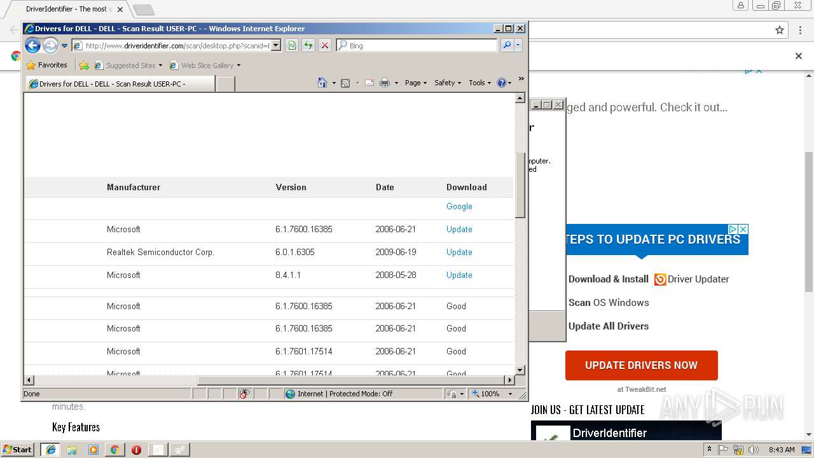Open the Page menu in IE

(416, 83)
